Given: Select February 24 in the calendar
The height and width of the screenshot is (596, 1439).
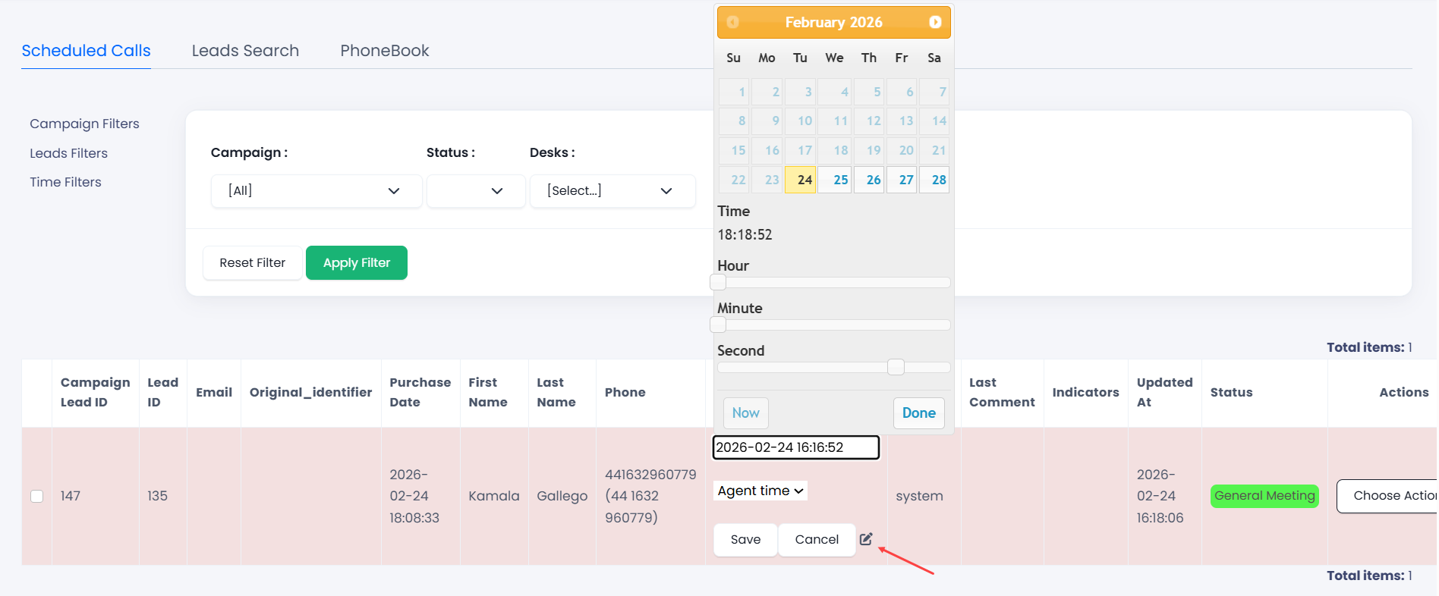Looking at the screenshot, I should click(800, 180).
